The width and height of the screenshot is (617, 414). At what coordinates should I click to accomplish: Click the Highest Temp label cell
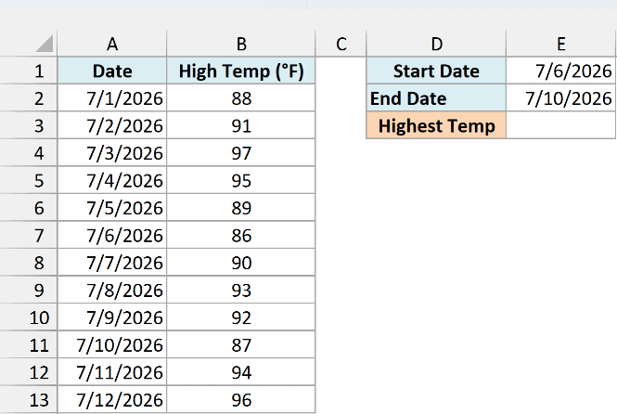[x=436, y=125]
